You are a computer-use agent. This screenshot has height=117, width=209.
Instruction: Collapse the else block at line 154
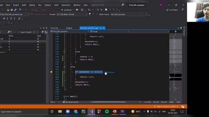point(64,52)
